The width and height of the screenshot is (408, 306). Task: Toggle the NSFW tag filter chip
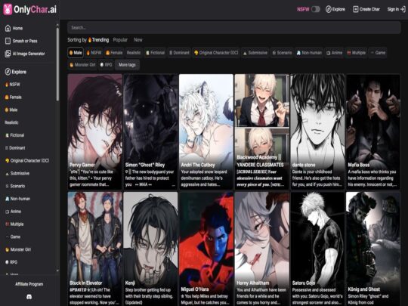(x=94, y=53)
